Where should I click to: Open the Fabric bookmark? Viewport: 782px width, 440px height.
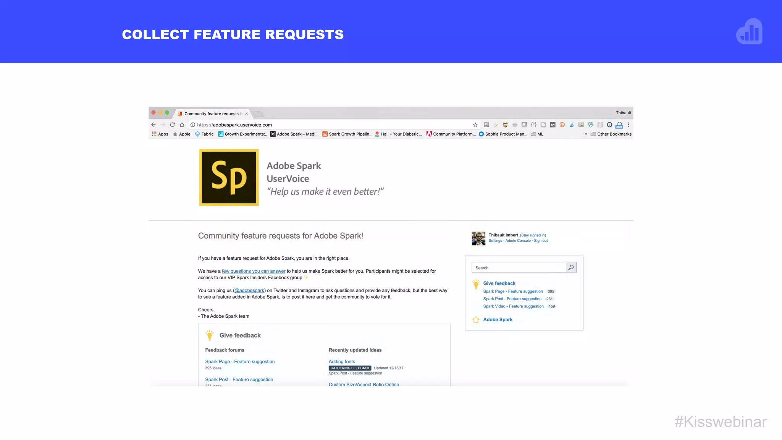click(x=204, y=134)
